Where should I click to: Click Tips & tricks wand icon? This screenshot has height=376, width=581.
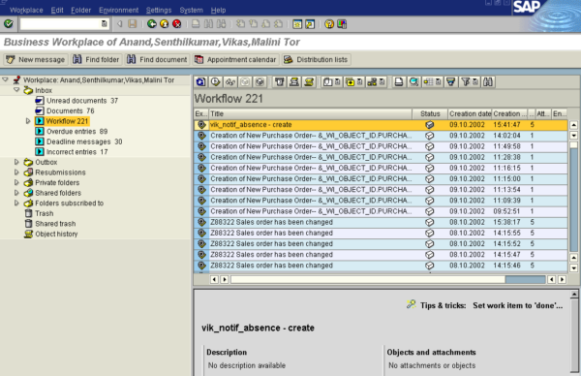(x=411, y=305)
